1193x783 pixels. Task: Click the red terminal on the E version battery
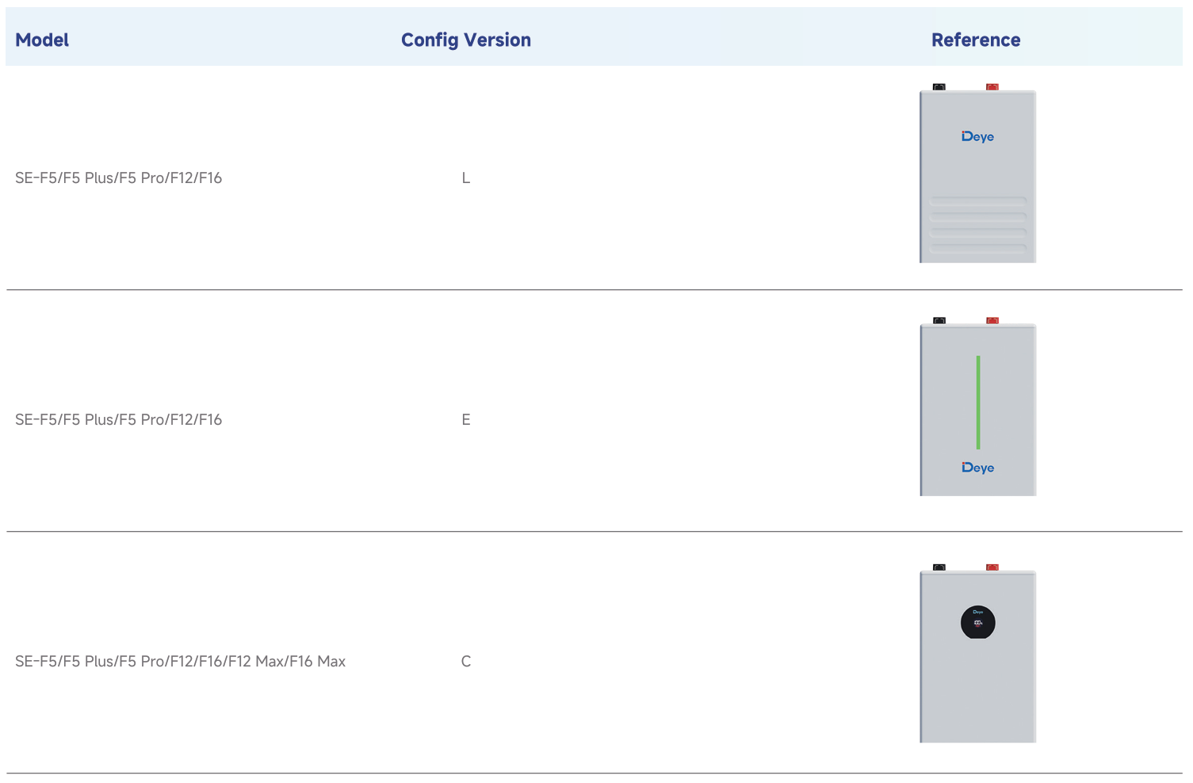992,321
